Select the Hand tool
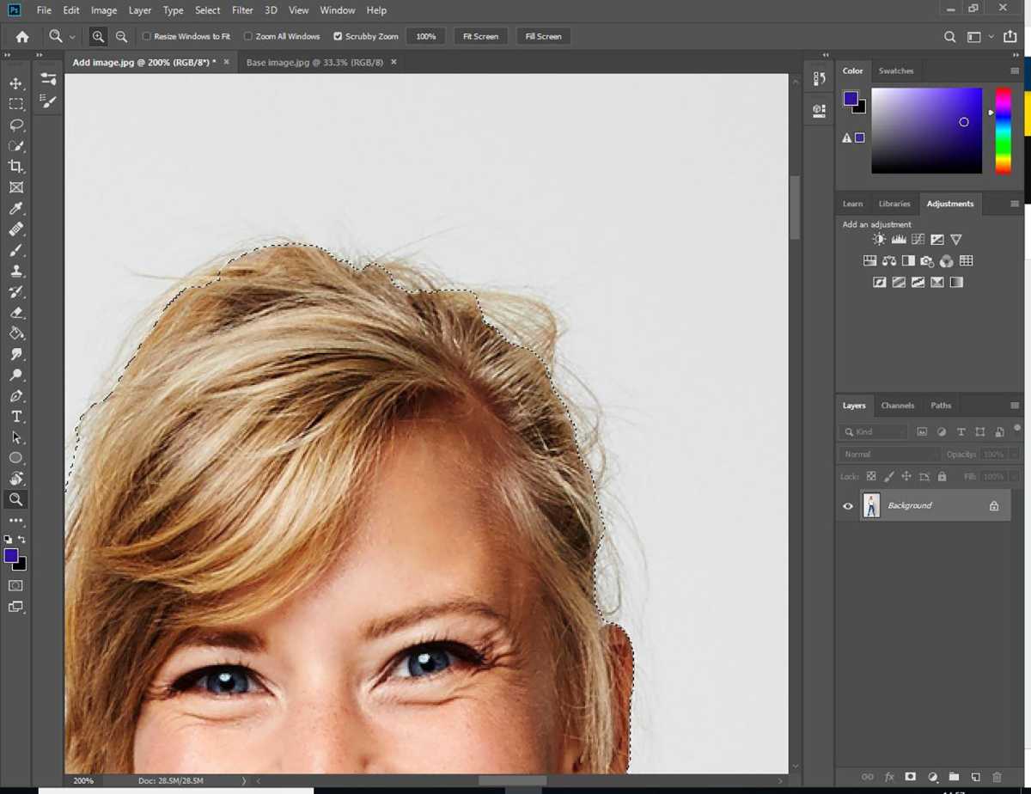The image size is (1031, 794). pos(15,479)
